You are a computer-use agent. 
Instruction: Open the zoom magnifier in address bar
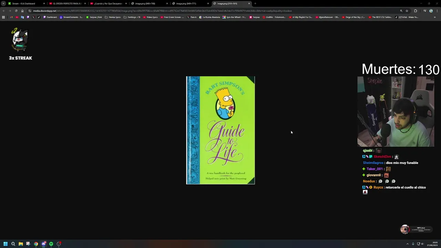(x=401, y=11)
